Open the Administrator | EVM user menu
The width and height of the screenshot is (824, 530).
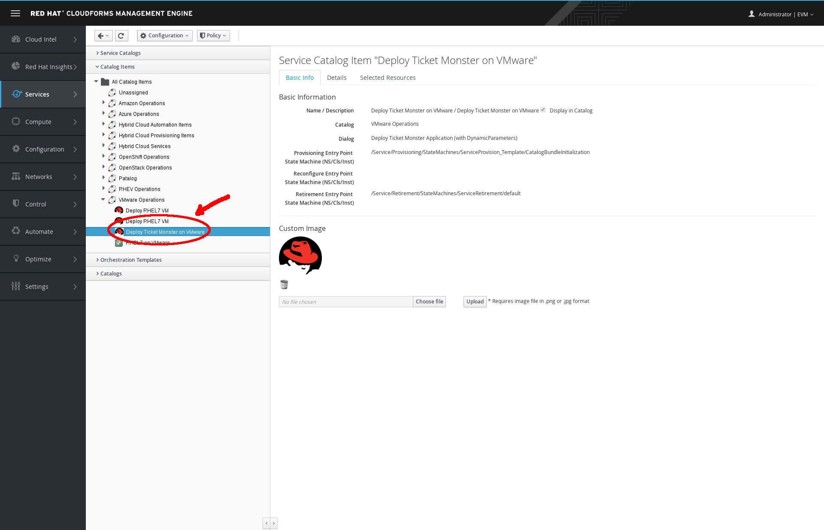pyautogui.click(x=781, y=14)
